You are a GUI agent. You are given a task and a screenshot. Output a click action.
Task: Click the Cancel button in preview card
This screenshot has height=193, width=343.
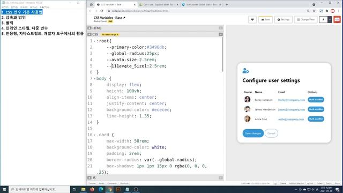[x=271, y=133]
